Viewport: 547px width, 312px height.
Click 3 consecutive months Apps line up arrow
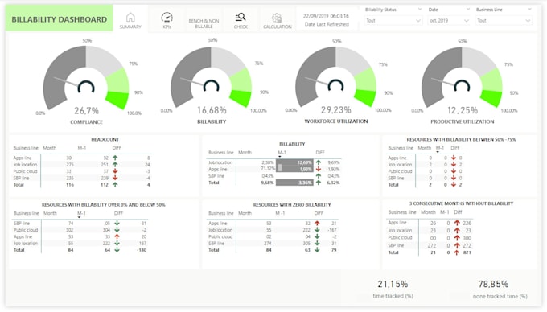pos(457,223)
